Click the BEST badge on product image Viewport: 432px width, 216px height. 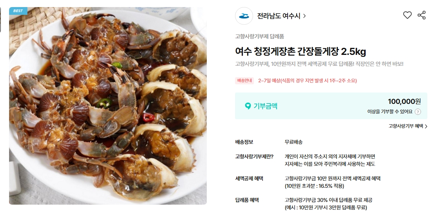[18, 11]
